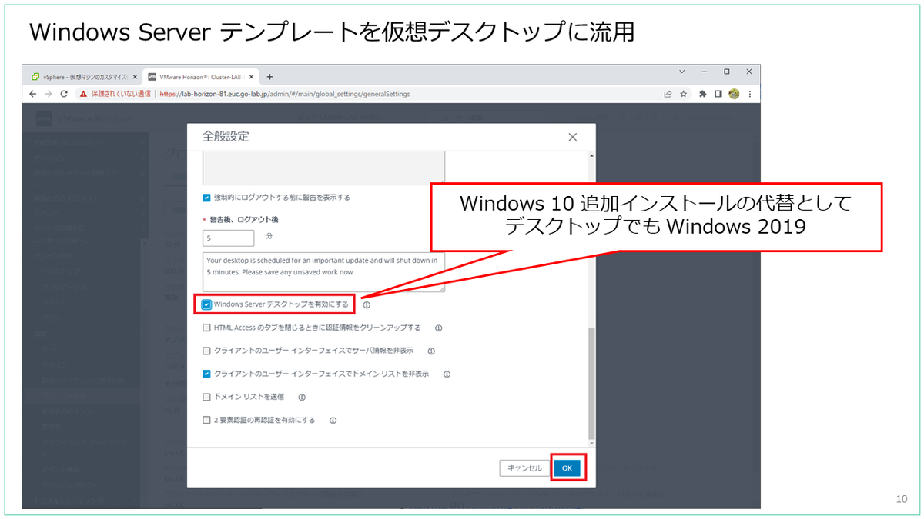Viewport: 924px width, 519px height.
Task: Click the not-secure warning triangle in address bar
Action: tap(83, 94)
